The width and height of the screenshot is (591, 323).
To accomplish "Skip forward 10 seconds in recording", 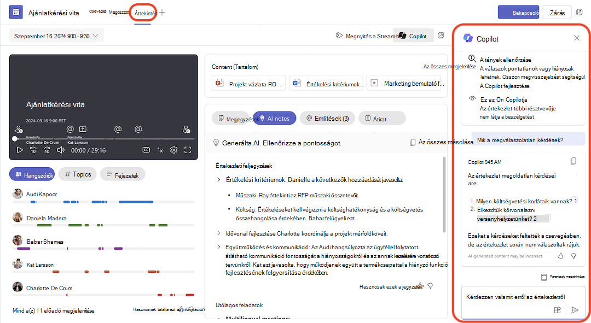I will coord(47,150).
